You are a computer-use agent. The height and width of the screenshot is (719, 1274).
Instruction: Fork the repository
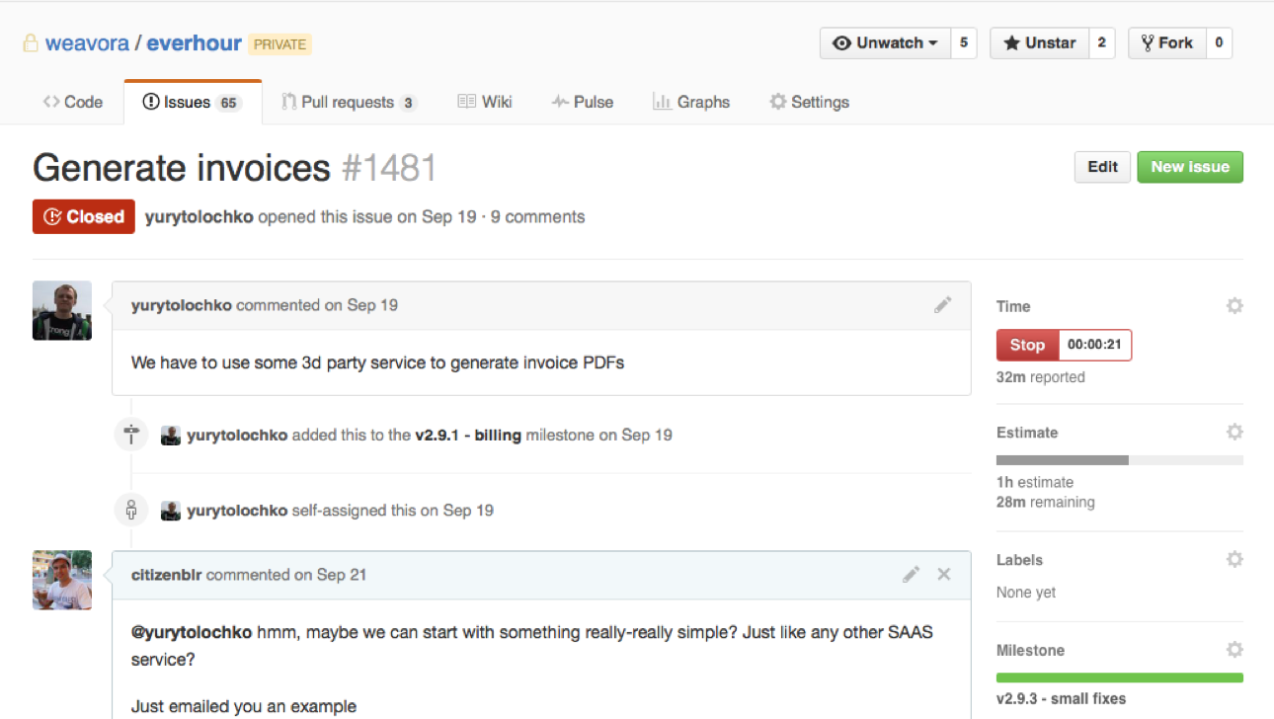click(1166, 42)
